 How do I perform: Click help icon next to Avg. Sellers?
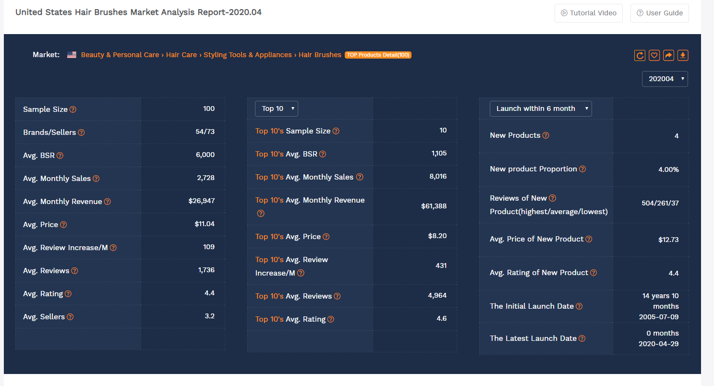[x=70, y=317]
